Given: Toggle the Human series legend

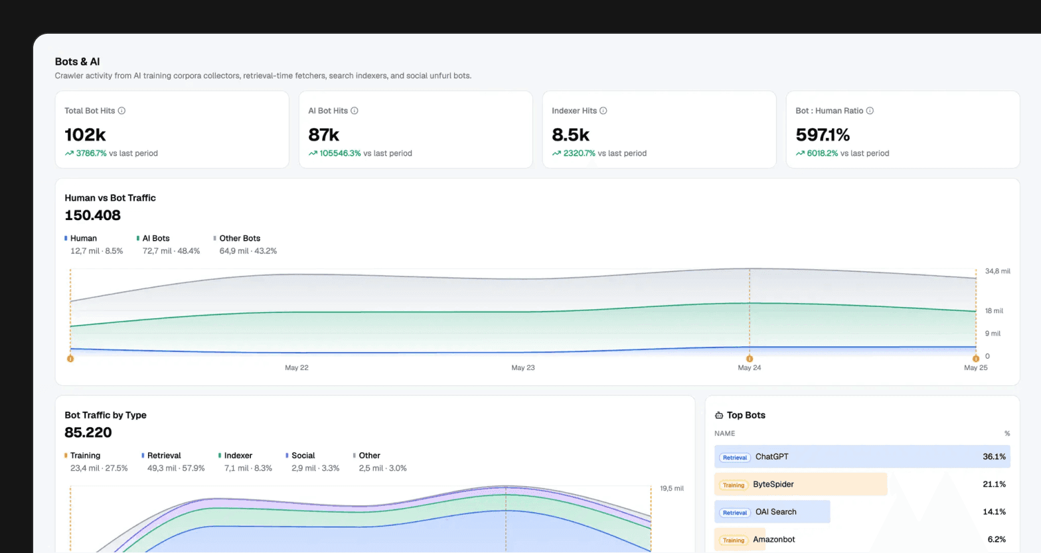Looking at the screenshot, I should pyautogui.click(x=81, y=238).
